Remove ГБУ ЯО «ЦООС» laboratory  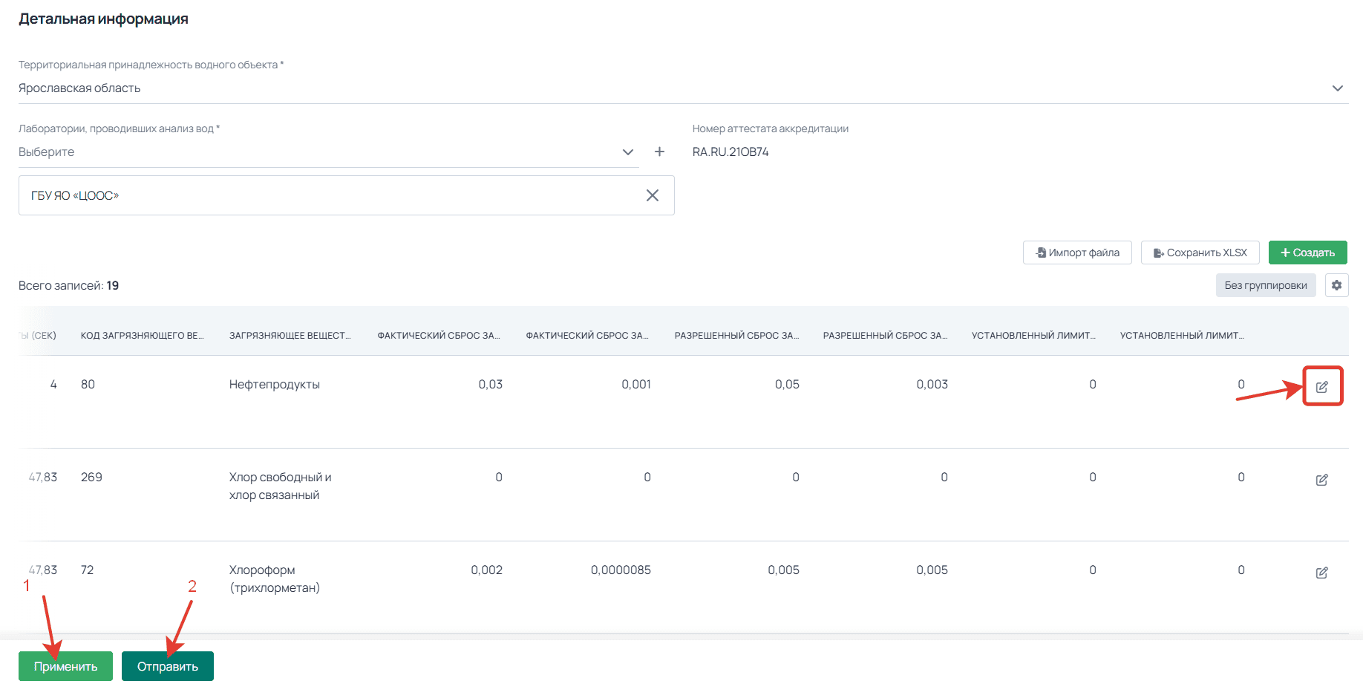click(652, 195)
